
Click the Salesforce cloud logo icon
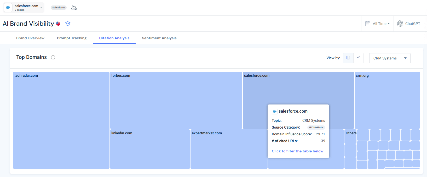(8, 8)
